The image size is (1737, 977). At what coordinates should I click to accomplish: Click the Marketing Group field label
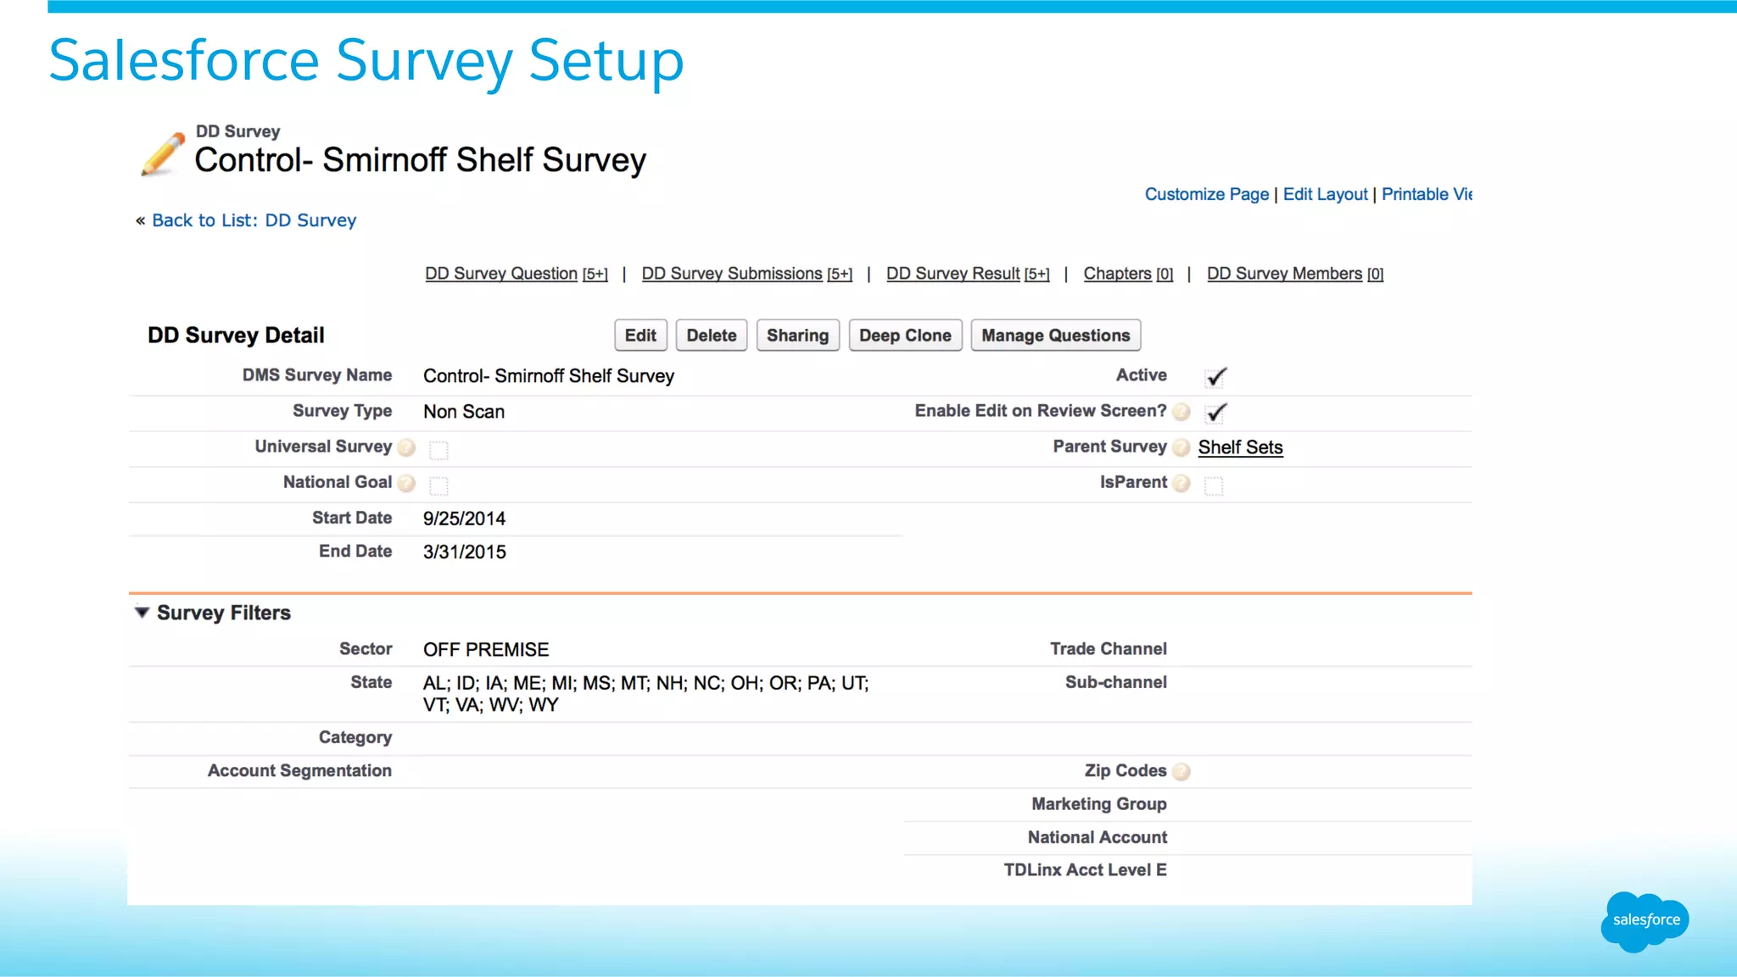[x=1098, y=804]
